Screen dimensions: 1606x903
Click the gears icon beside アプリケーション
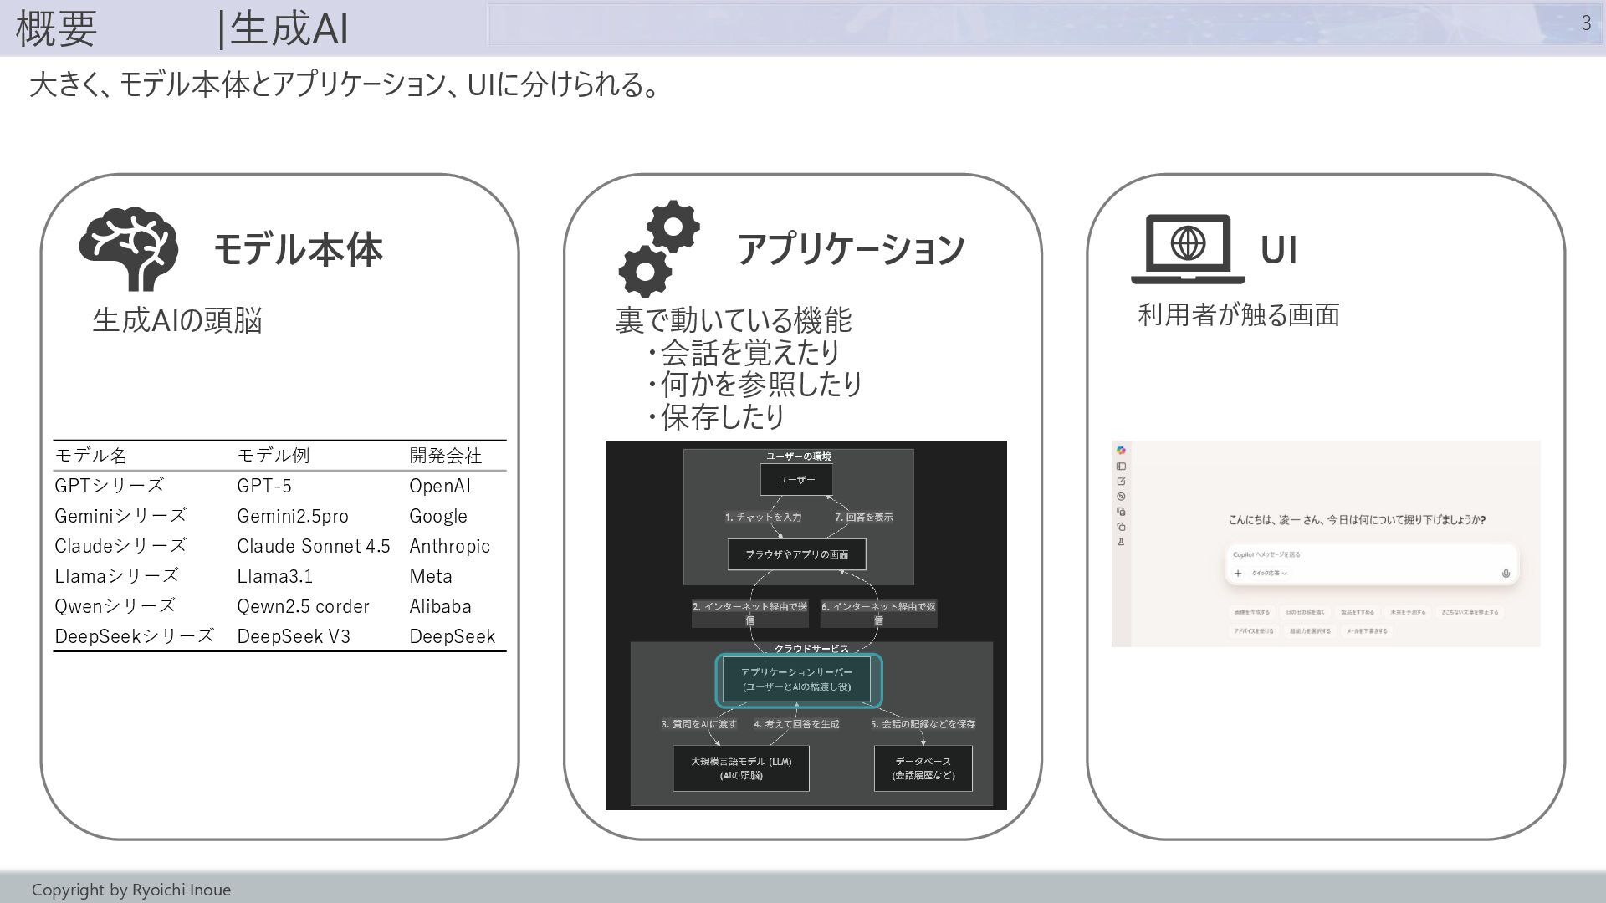pyautogui.click(x=658, y=249)
